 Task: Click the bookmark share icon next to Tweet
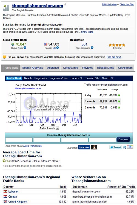[x=125, y=147]
